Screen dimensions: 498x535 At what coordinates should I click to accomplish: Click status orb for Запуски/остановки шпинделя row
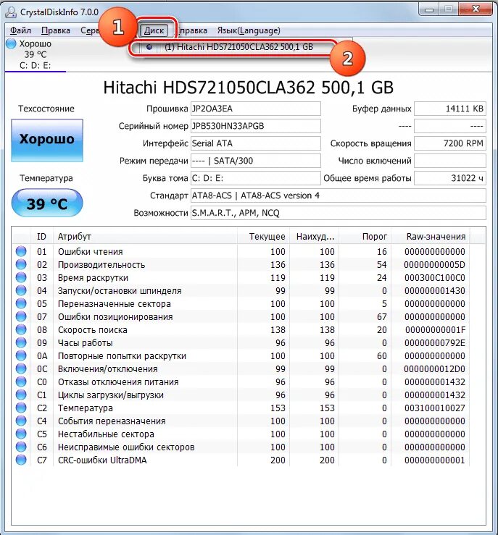point(21,291)
